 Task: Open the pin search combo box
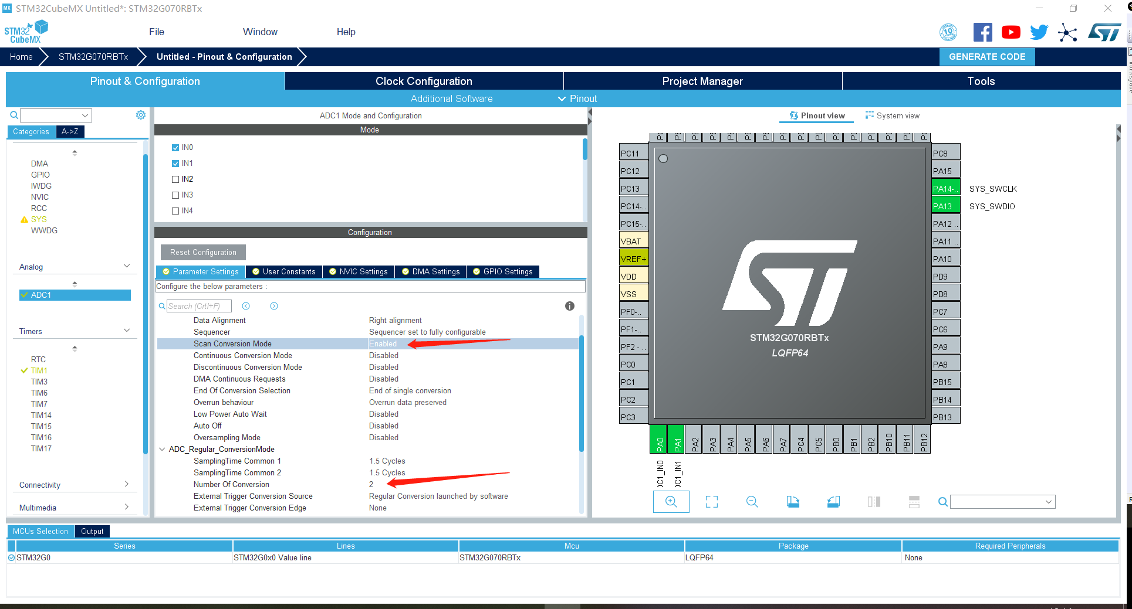(x=1002, y=502)
